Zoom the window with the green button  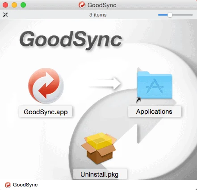click(x=23, y=5)
